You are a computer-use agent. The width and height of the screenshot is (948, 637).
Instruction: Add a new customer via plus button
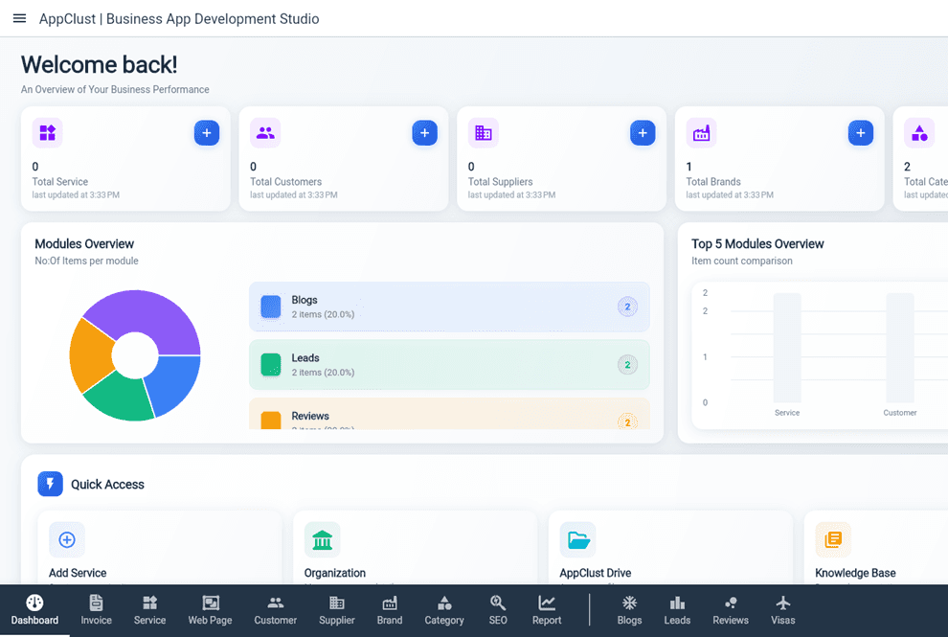pyautogui.click(x=424, y=133)
